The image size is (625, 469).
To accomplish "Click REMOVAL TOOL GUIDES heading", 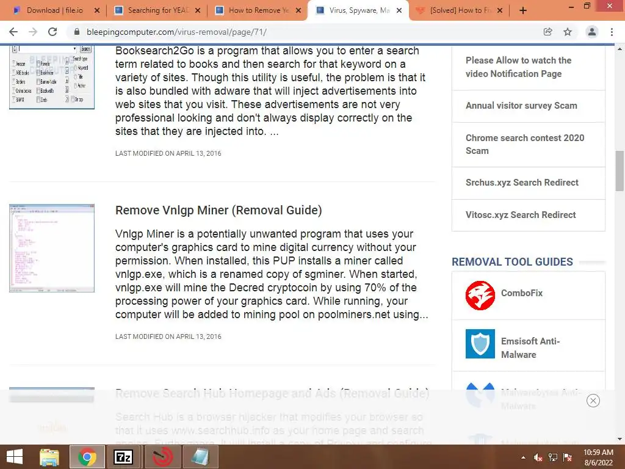I will pos(512,262).
